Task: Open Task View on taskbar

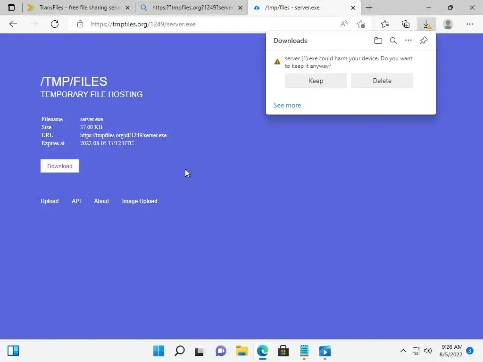Action: click(x=200, y=351)
